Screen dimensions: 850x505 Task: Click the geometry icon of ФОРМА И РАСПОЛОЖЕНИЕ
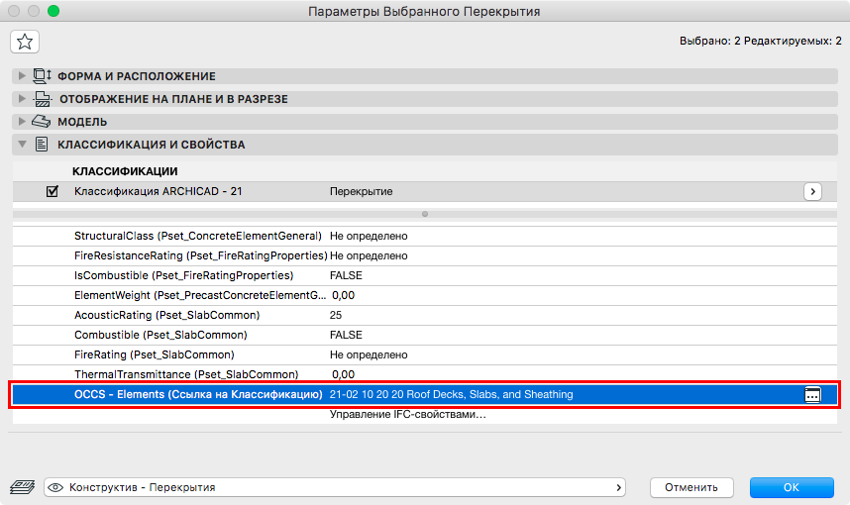click(x=42, y=76)
